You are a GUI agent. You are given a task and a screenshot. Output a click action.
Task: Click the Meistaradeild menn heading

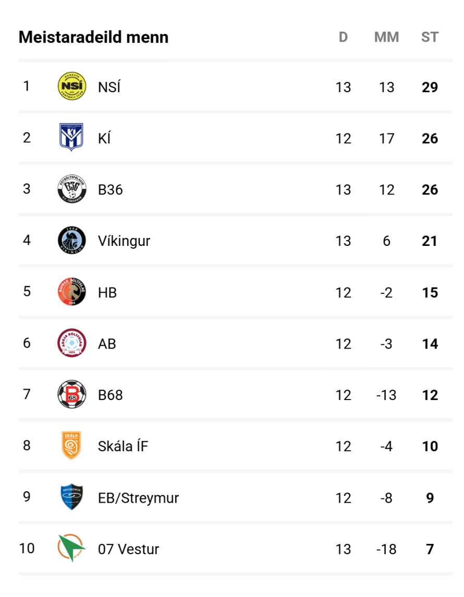(x=93, y=38)
